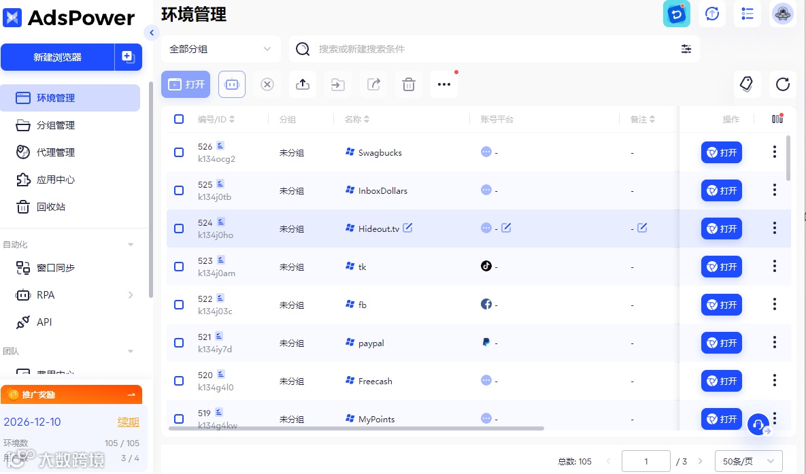Viewport: 806px width, 474px height.
Task: Select the fb row checkbox
Action: pyautogui.click(x=179, y=305)
